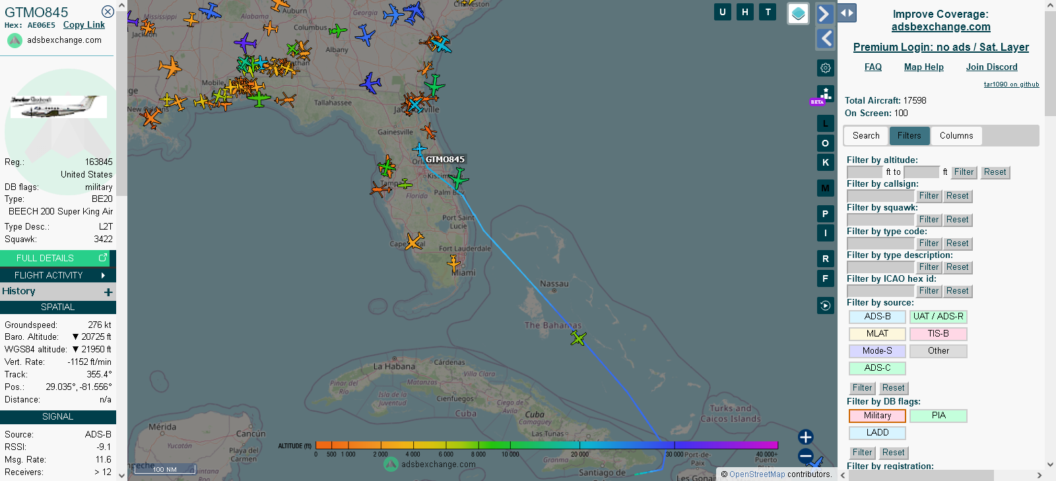Image resolution: width=1056 pixels, height=481 pixels.
Task: Click the maximum altitude input field
Action: tap(921, 172)
